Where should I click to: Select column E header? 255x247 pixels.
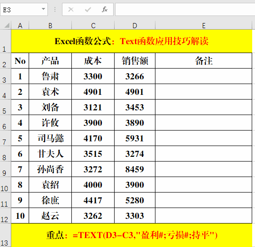click(204, 25)
